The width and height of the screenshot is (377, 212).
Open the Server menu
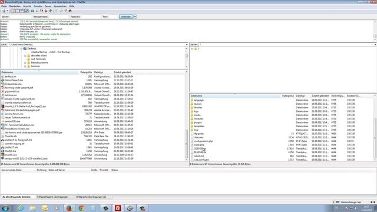(48, 6)
